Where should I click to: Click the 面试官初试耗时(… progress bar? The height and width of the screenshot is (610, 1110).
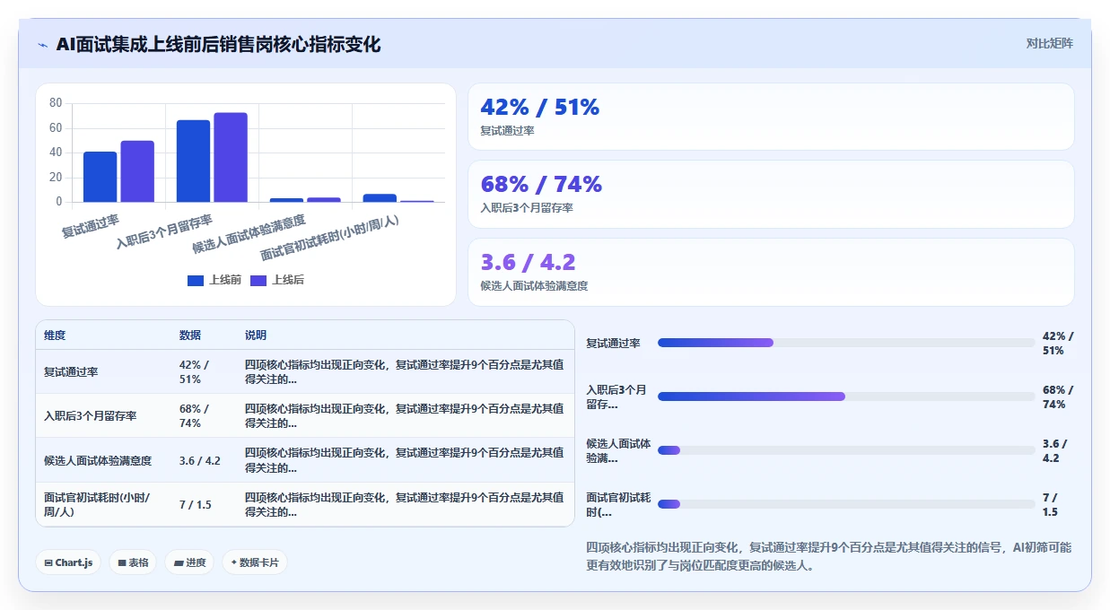click(846, 504)
